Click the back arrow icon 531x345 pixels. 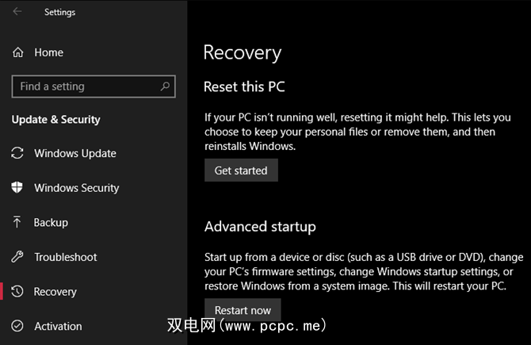coord(17,12)
